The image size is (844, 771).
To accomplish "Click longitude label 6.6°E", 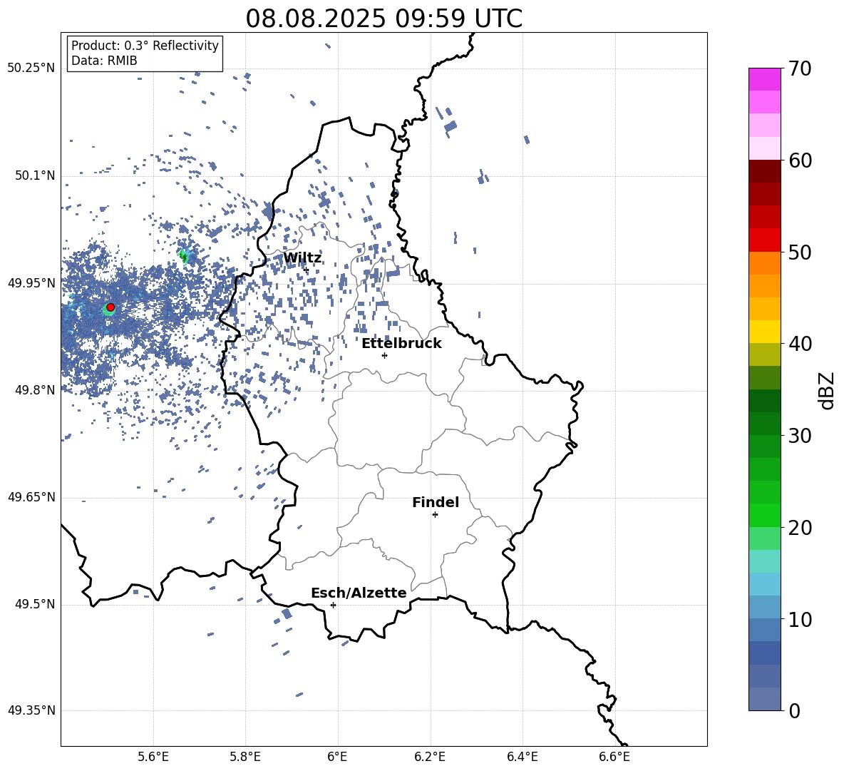I will pos(614,757).
